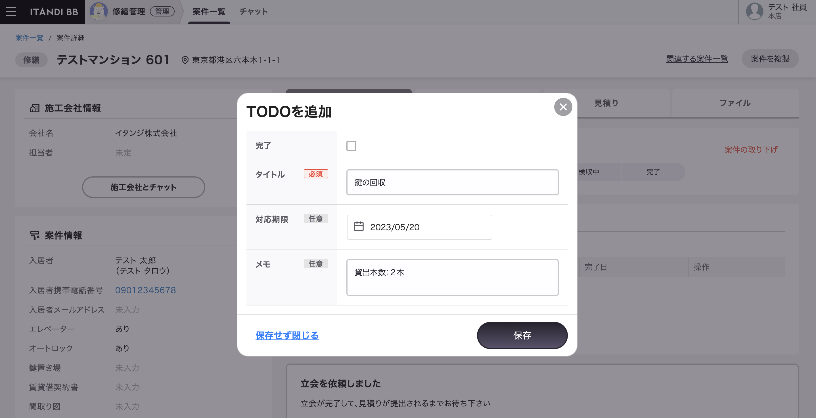The width and height of the screenshot is (816, 418).
Task: Click the タイトル input field
Action: 452,182
